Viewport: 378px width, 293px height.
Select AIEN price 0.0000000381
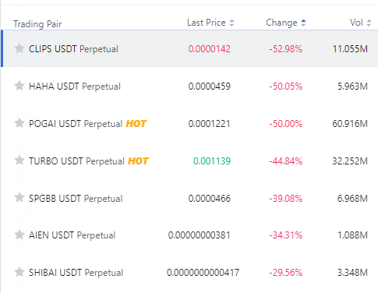pos(200,235)
